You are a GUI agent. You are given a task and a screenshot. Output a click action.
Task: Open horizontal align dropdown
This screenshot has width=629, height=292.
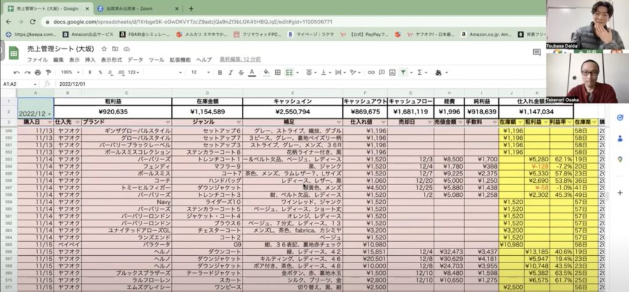coord(311,72)
